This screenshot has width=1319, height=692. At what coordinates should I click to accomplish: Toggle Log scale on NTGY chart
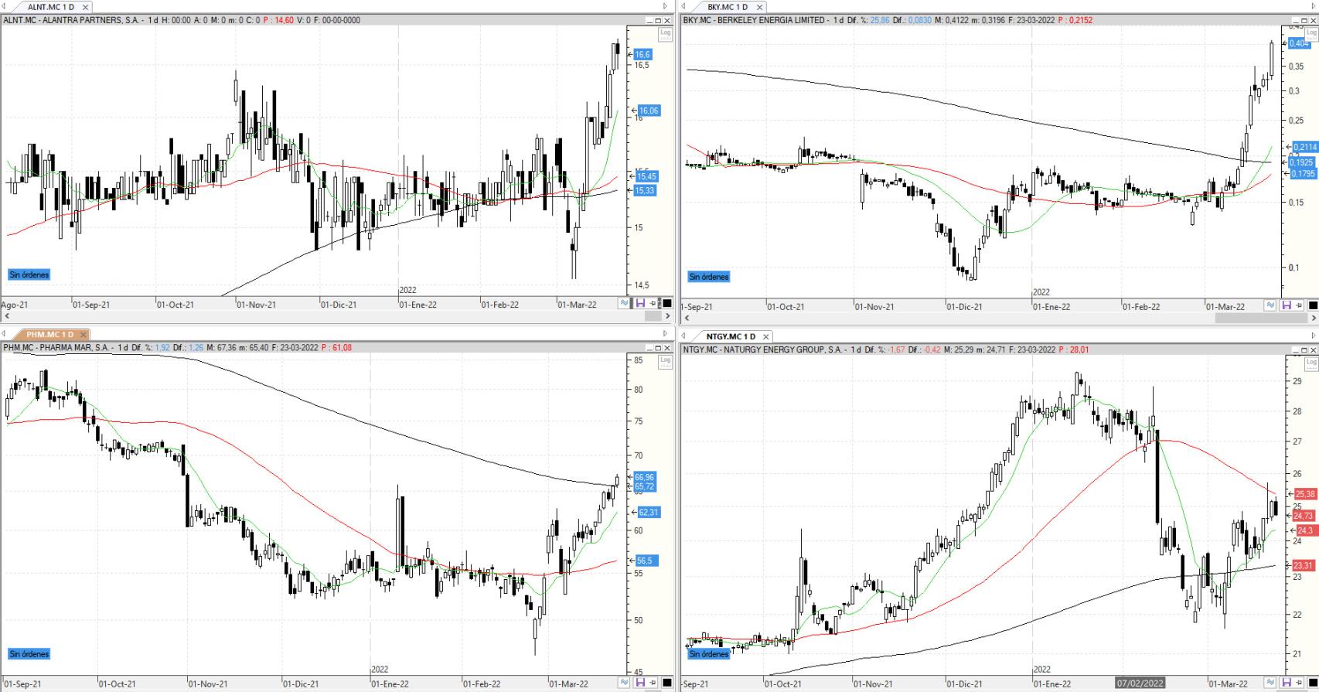(x=1311, y=362)
